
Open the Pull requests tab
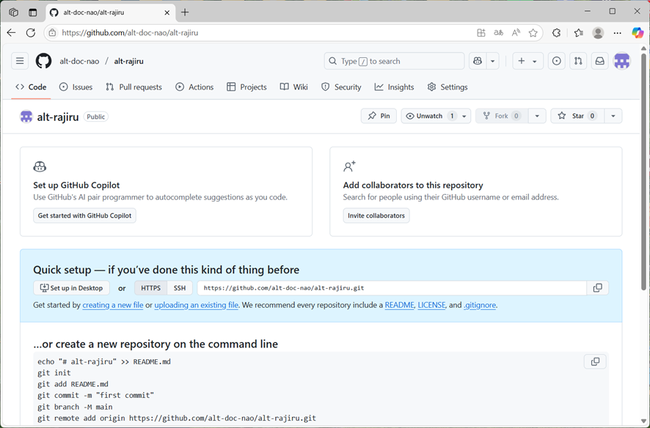134,87
